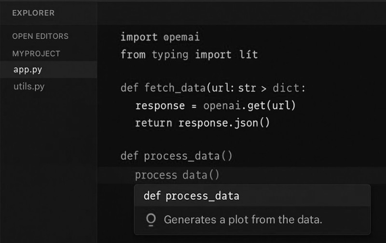Click the 'return response.json()' line

202,123
